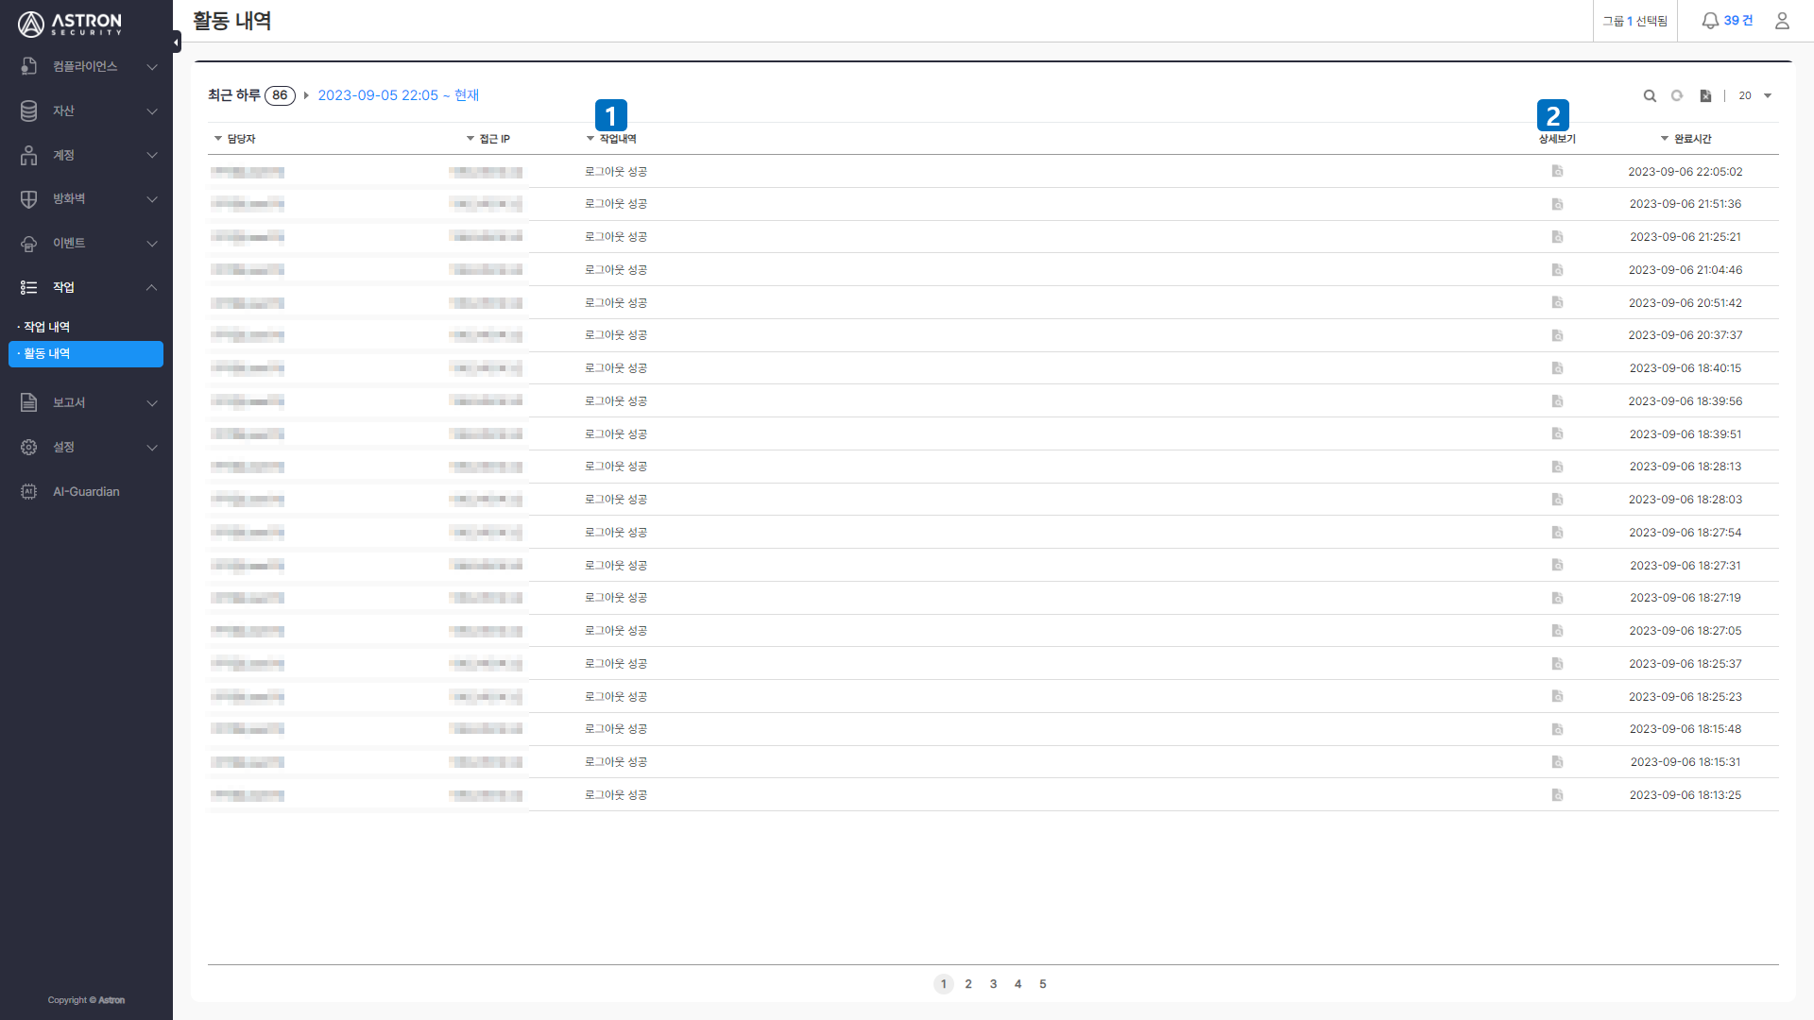
Task: Export the list with the file icon
Action: (x=1705, y=95)
